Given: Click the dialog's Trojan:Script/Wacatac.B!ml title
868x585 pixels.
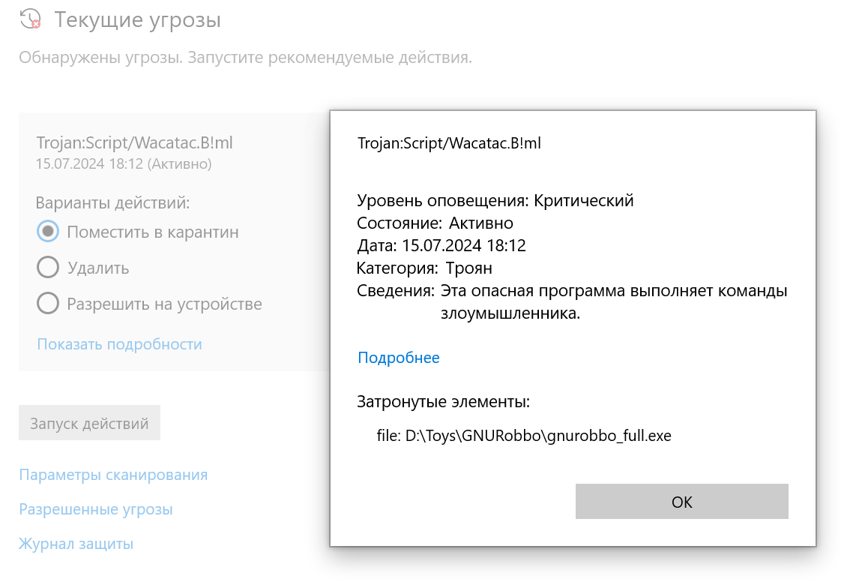Looking at the screenshot, I should click(449, 143).
